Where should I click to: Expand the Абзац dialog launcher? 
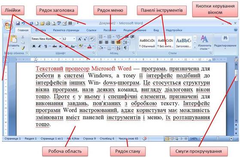pyautogui.click(x=134, y=53)
